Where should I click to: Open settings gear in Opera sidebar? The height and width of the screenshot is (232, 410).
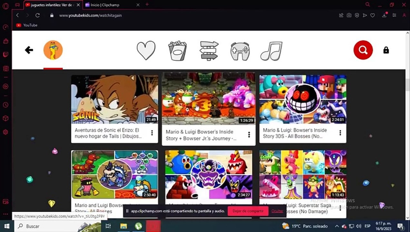[x=5, y=132]
